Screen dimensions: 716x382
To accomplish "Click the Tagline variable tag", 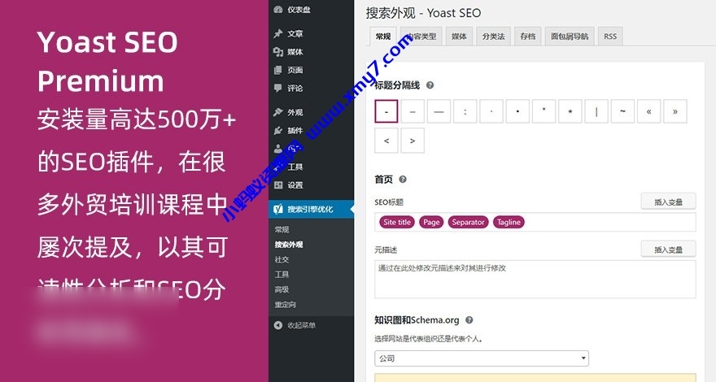I will point(509,222).
